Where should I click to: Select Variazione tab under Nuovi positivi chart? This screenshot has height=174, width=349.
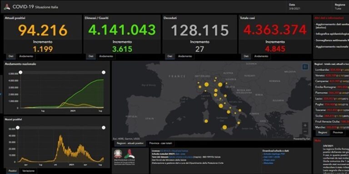click(28, 171)
